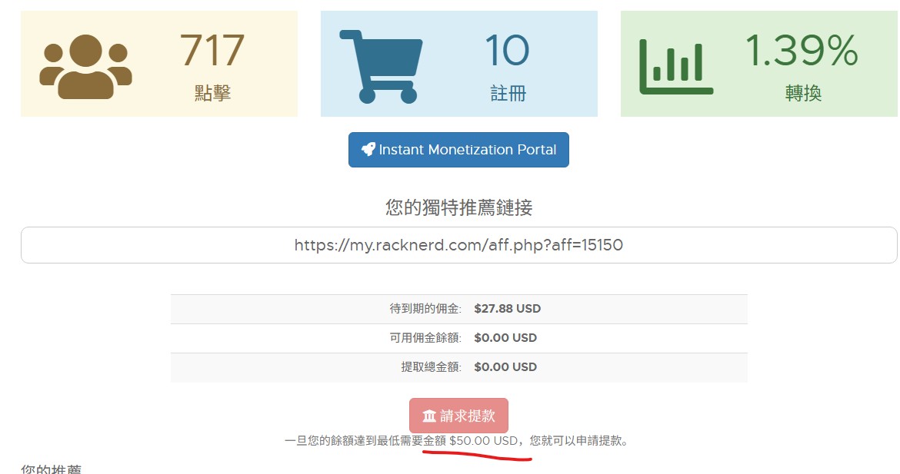Click the 註冊 label in the blue card
The width and height of the screenshot is (900, 474).
[508, 94]
